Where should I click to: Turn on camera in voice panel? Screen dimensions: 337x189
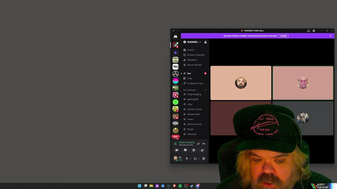pyautogui.click(x=177, y=150)
